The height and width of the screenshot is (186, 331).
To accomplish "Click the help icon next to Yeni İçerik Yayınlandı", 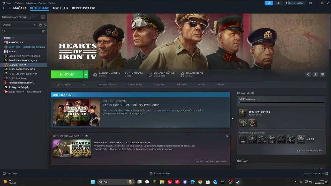I will 87,136.
